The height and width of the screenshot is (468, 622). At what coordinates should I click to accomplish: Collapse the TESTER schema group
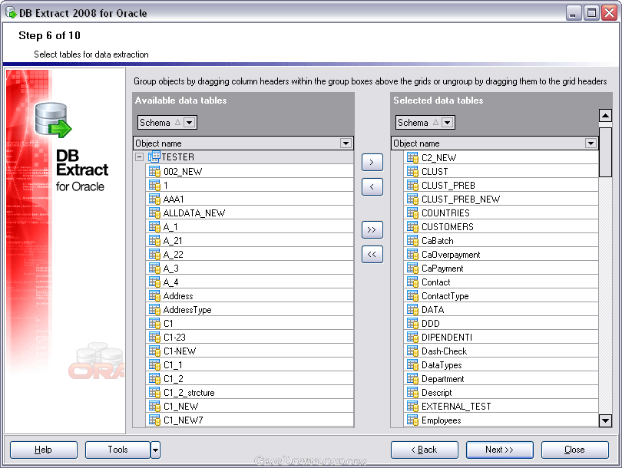tap(139, 157)
